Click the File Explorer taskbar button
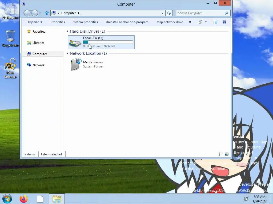This screenshot has height=204, width=273. (x=57, y=199)
